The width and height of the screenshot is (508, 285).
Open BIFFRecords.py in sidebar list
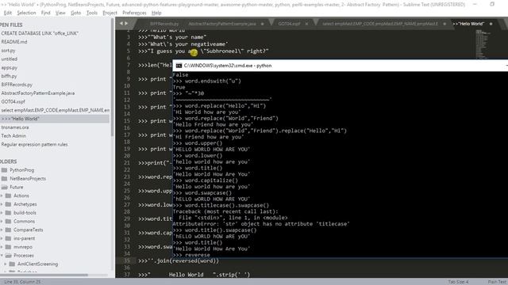pyautogui.click(x=17, y=85)
